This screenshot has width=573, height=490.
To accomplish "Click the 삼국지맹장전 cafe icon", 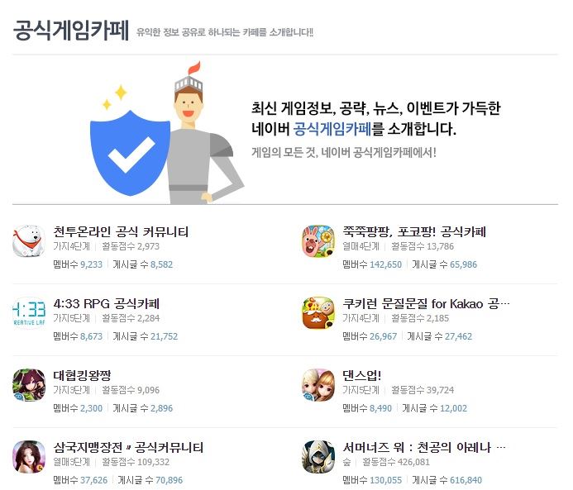I will 29,457.
